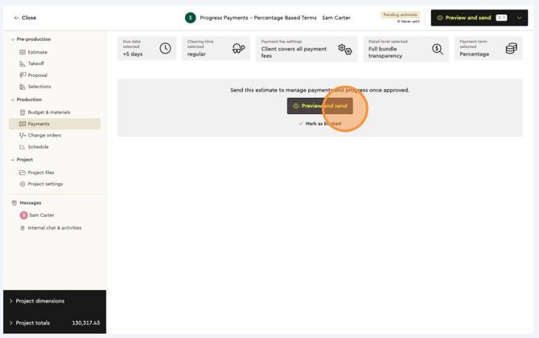The height and width of the screenshot is (338, 539).
Task: Click the Sam Carter avatar in Messages
Action: pyautogui.click(x=23, y=215)
